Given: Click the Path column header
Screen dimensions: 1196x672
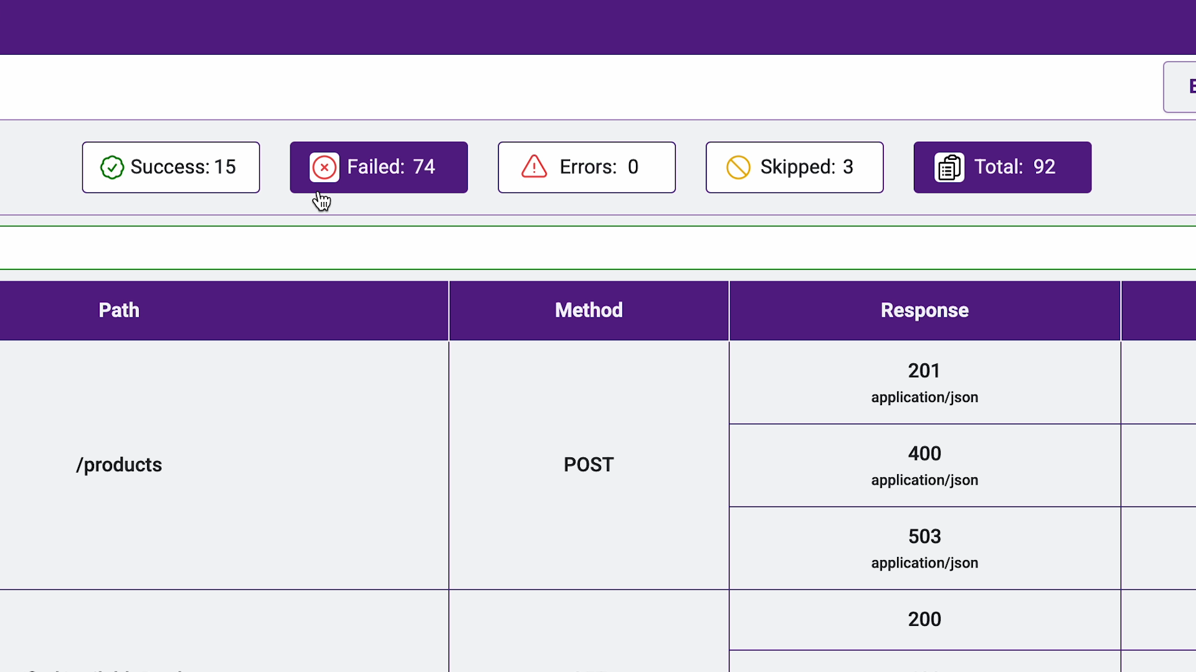Looking at the screenshot, I should click(119, 310).
